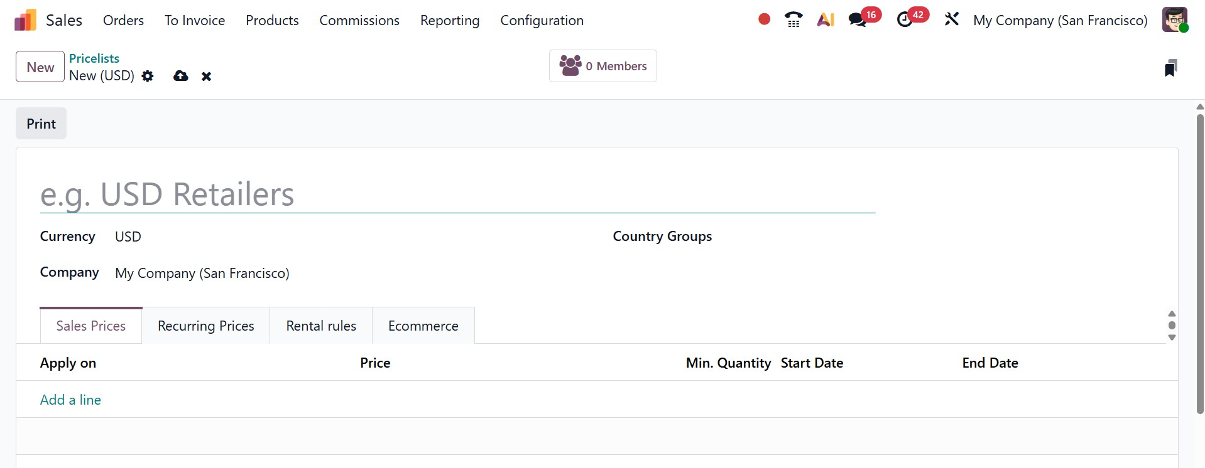
Task: Click the 0 Members stat button
Action: [602, 66]
